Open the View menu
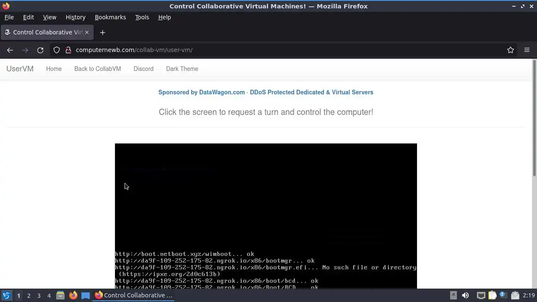 pos(50,17)
